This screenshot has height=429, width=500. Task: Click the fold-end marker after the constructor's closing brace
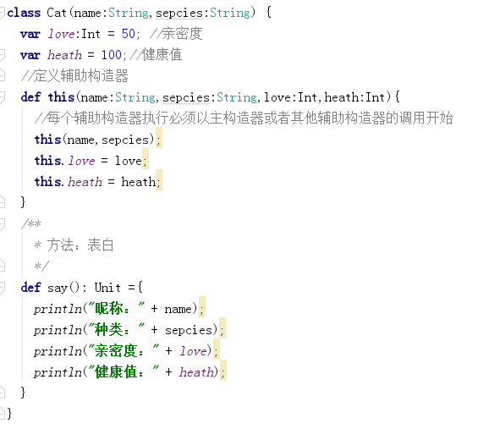3,202
